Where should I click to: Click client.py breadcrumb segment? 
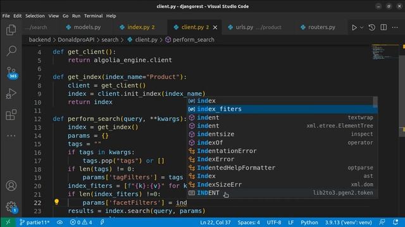pos(142,40)
